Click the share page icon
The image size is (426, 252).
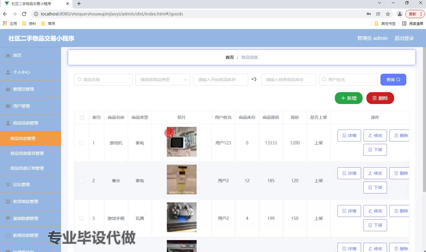coord(378,14)
